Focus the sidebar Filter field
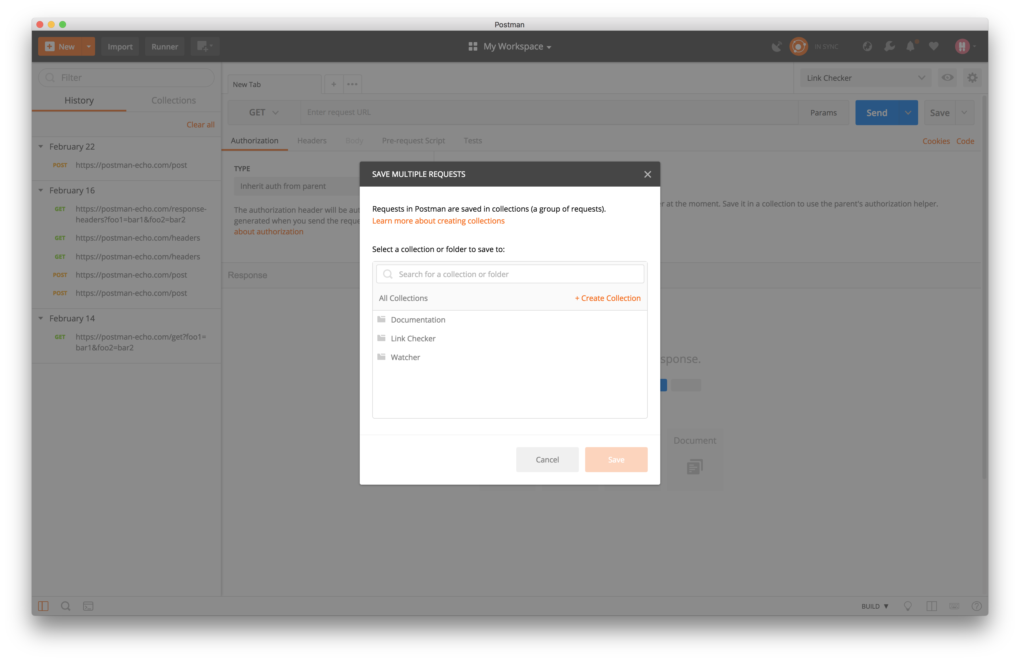The height and width of the screenshot is (661, 1020). [126, 78]
